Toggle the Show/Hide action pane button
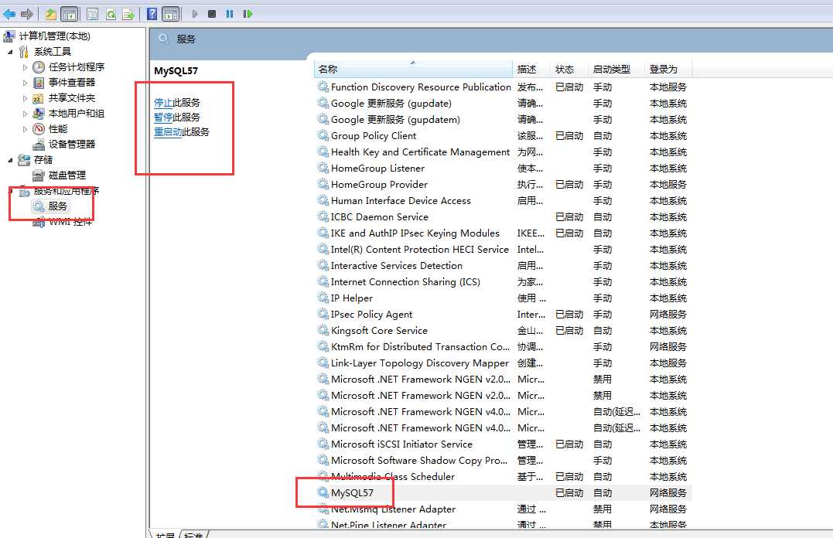This screenshot has height=538, width=833. click(x=170, y=14)
